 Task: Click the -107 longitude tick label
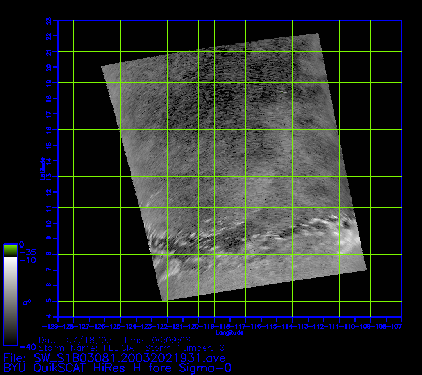[x=395, y=326]
